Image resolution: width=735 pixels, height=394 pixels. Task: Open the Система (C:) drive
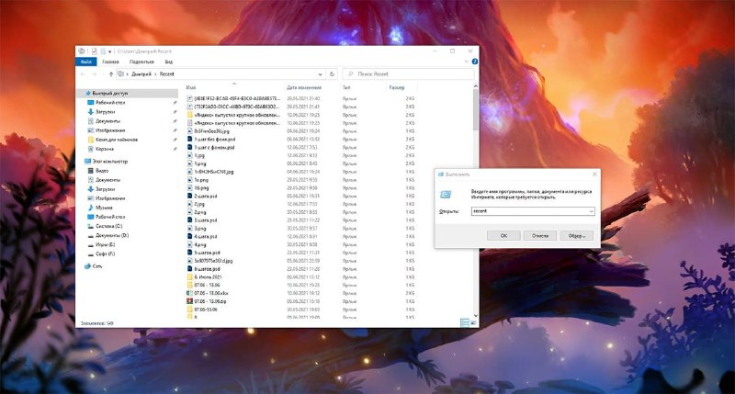(108, 226)
